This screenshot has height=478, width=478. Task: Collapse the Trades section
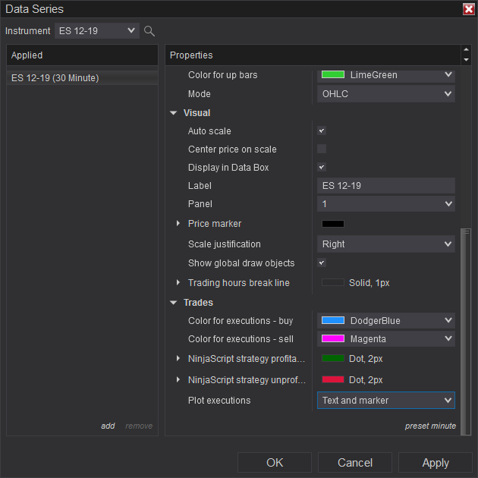tap(173, 303)
